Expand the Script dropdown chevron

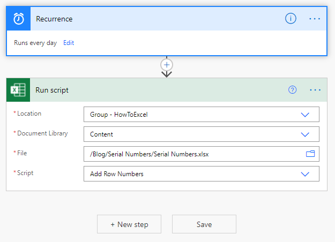[x=305, y=174]
